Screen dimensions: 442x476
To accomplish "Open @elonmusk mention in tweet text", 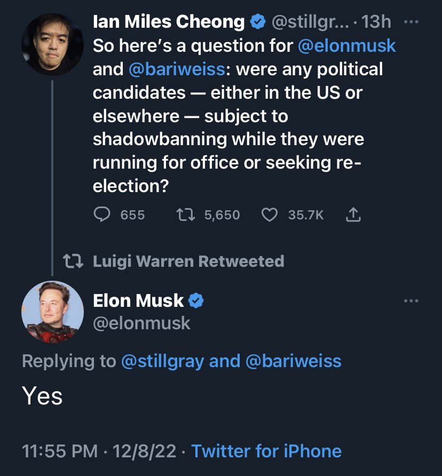I will (346, 45).
